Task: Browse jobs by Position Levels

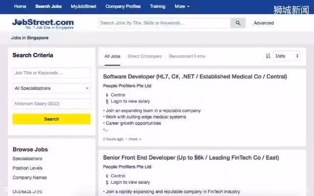Action: point(27,168)
